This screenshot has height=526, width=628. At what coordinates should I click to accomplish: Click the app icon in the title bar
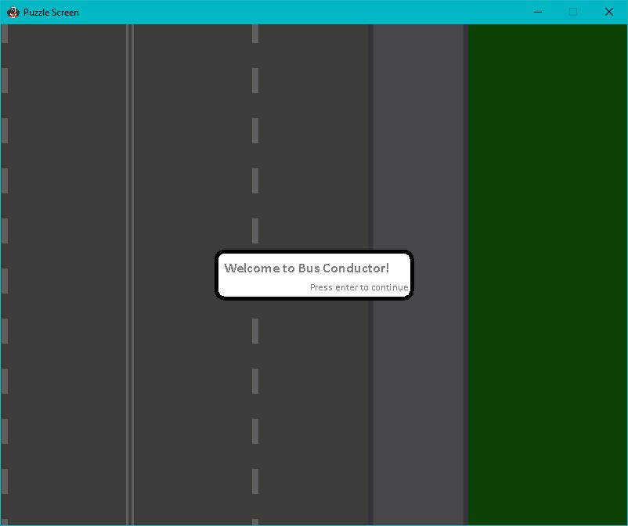coord(13,12)
